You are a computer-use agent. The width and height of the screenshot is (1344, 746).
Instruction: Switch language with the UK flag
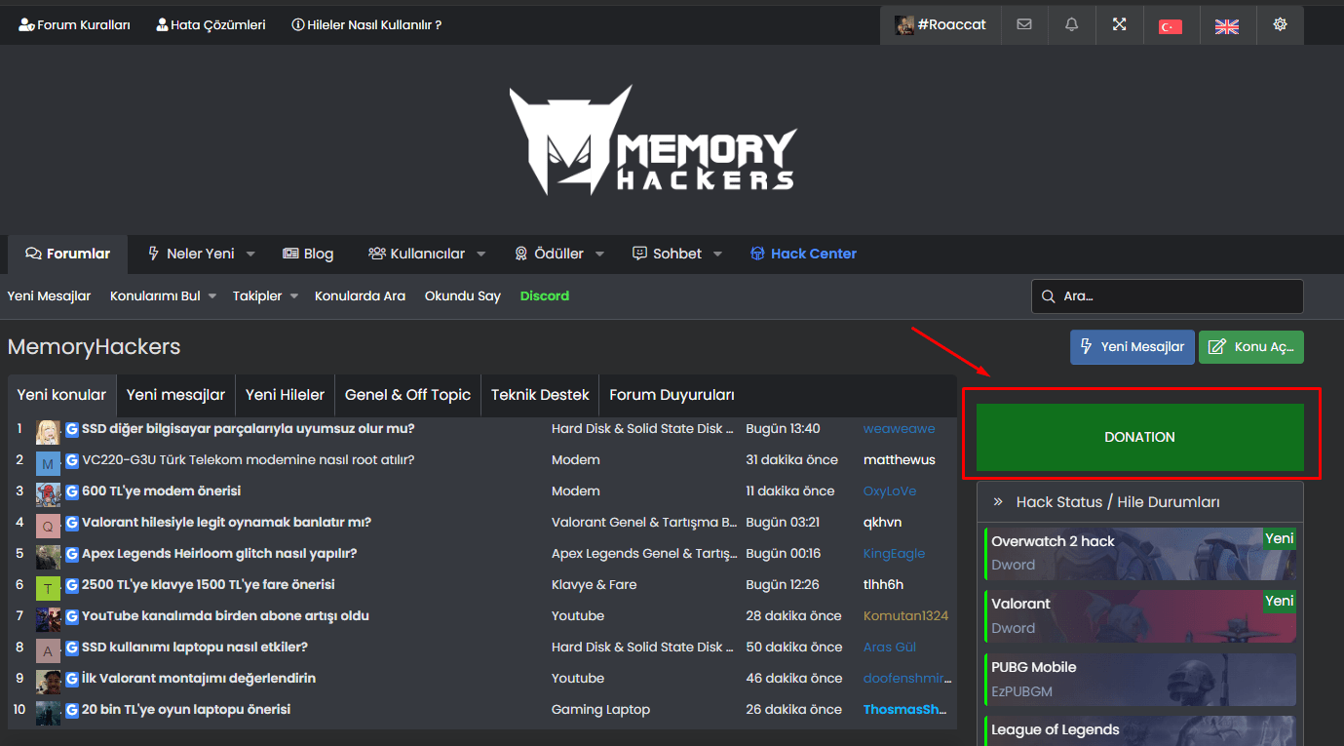click(1227, 26)
